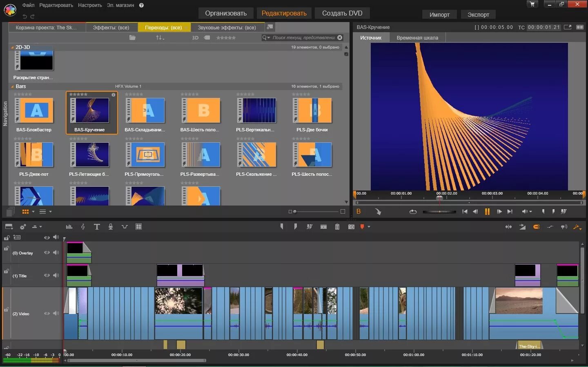This screenshot has width=588, height=367.
Task: Click the split clip razor icon
Action: (323, 227)
